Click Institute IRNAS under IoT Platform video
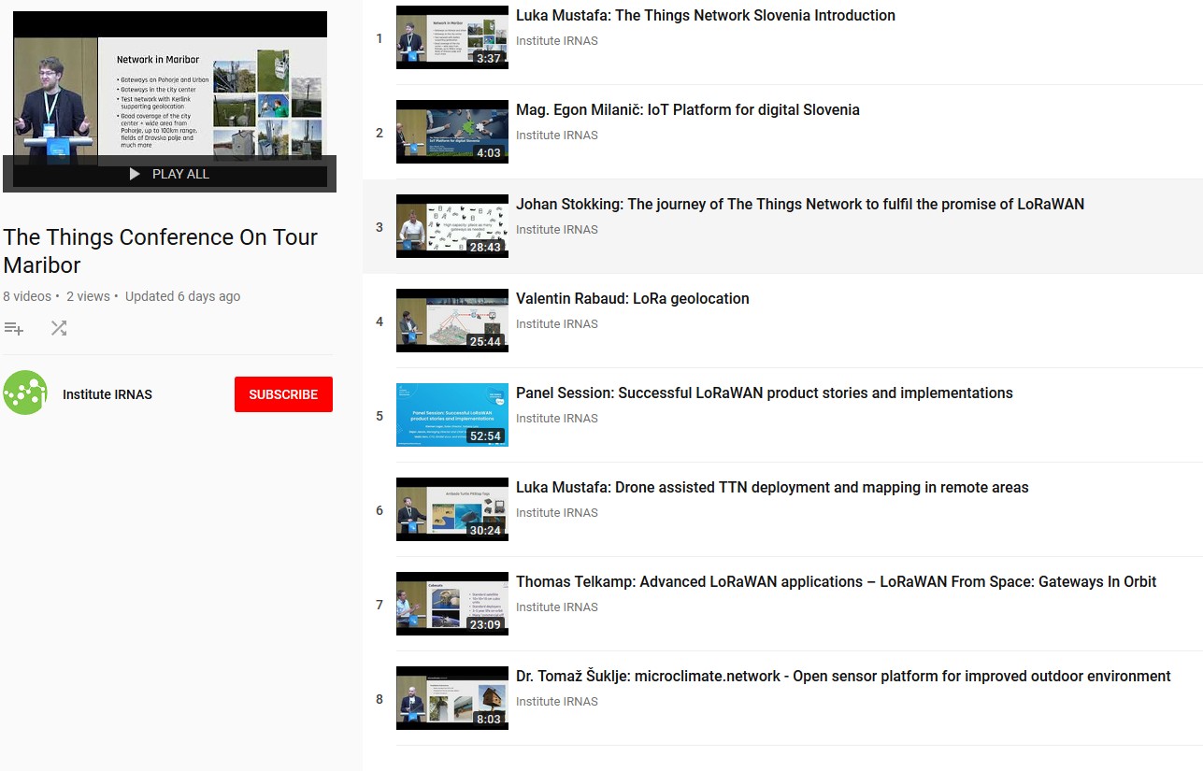 pyautogui.click(x=557, y=136)
